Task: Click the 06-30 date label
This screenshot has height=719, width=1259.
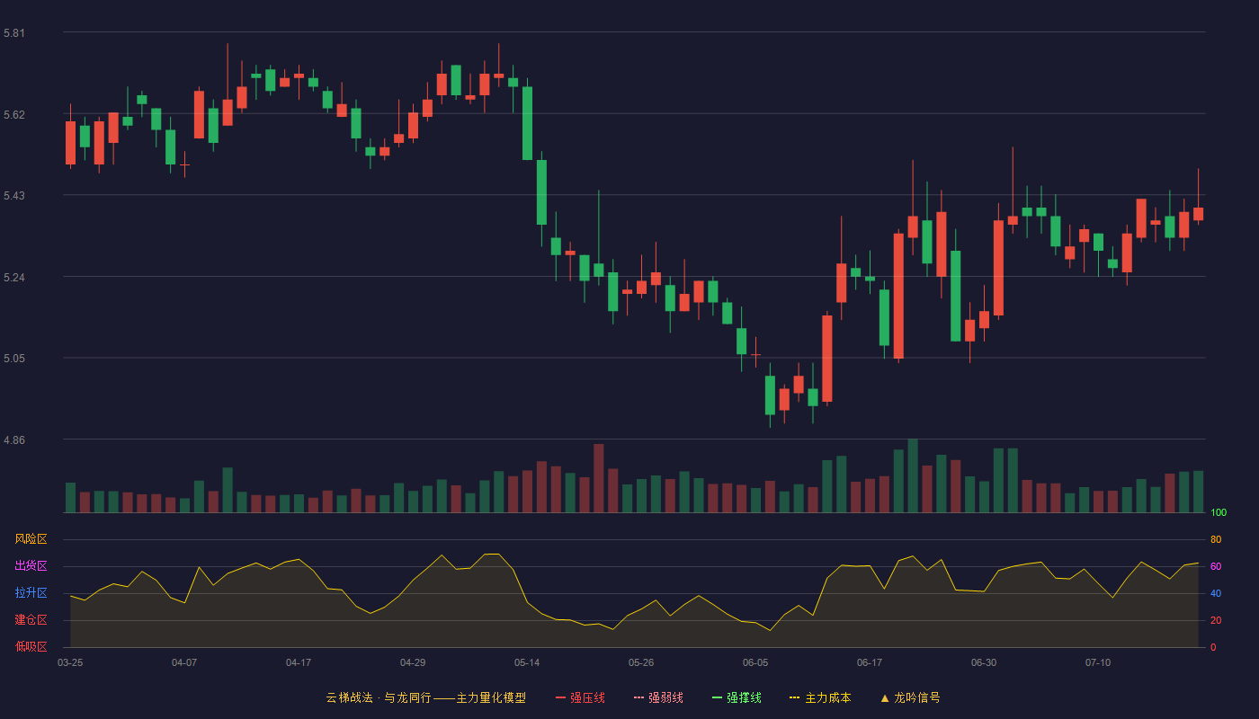Action: click(x=984, y=662)
